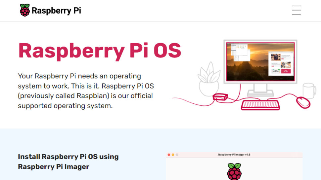This screenshot has height=180, width=321.
Task: Click the raspberry logo inside the Imager window
Action: point(234,171)
